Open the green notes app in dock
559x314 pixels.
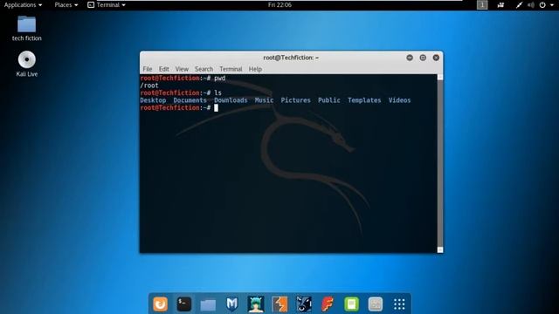(351, 304)
